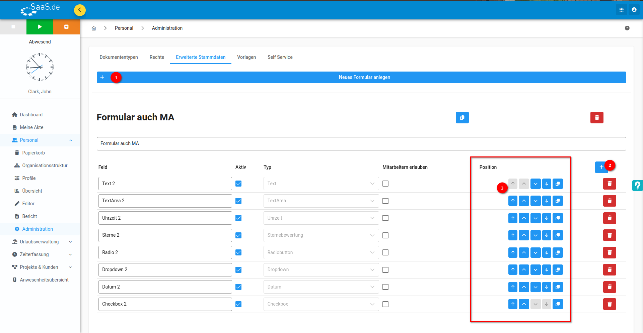
Task: Open the help question mark icon
Action: point(627,28)
